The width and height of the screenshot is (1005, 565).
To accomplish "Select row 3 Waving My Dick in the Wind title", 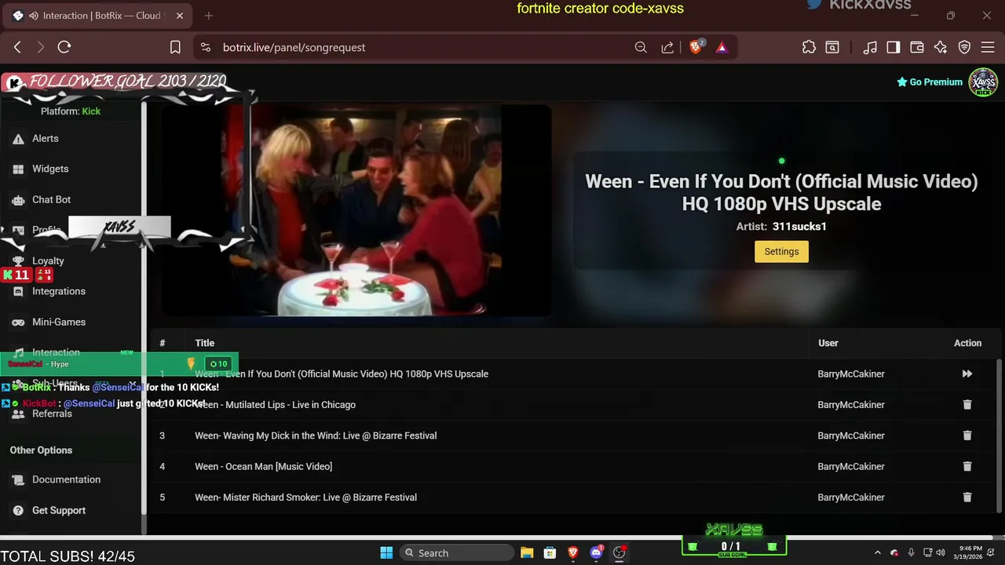I will (x=316, y=436).
